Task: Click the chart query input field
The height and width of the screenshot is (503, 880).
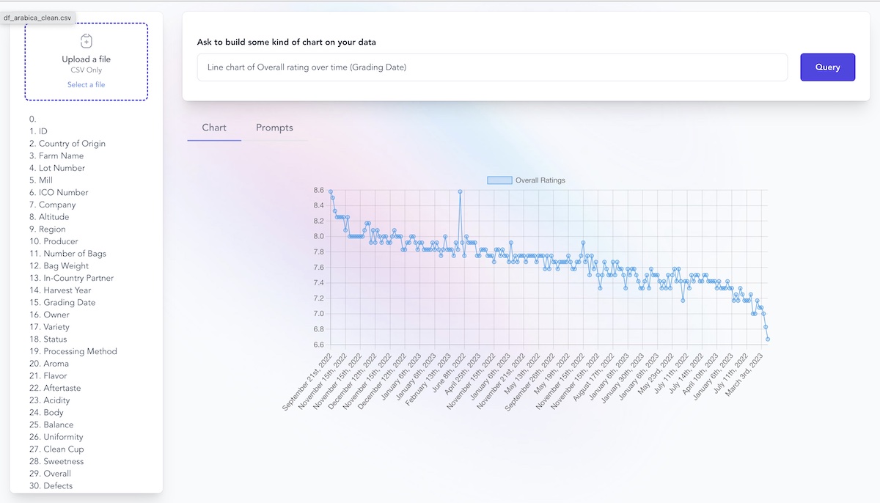Action: pos(492,67)
